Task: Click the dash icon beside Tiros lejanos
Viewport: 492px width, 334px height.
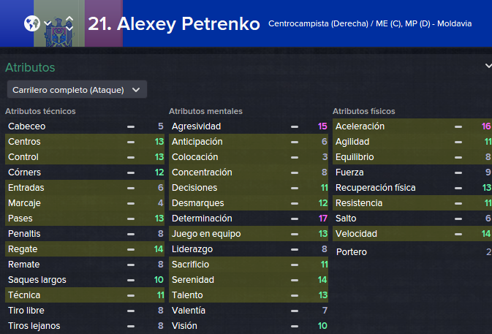Action: click(131, 326)
